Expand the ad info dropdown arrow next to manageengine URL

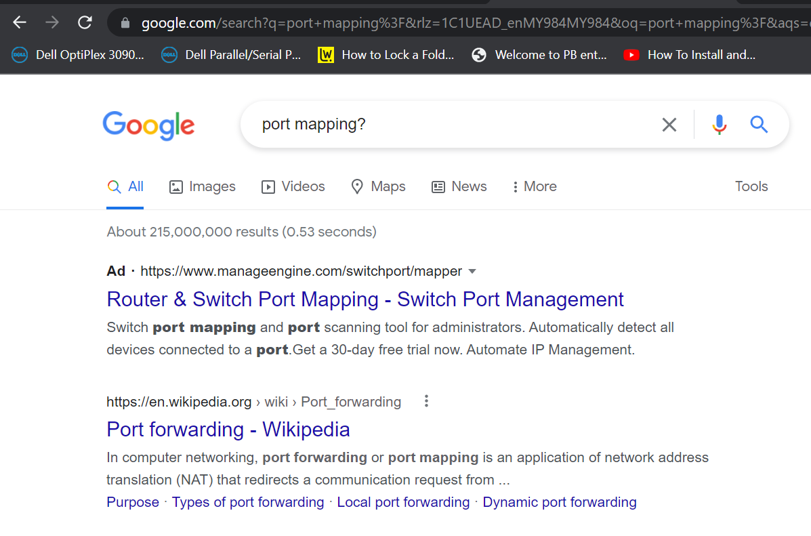[472, 272]
